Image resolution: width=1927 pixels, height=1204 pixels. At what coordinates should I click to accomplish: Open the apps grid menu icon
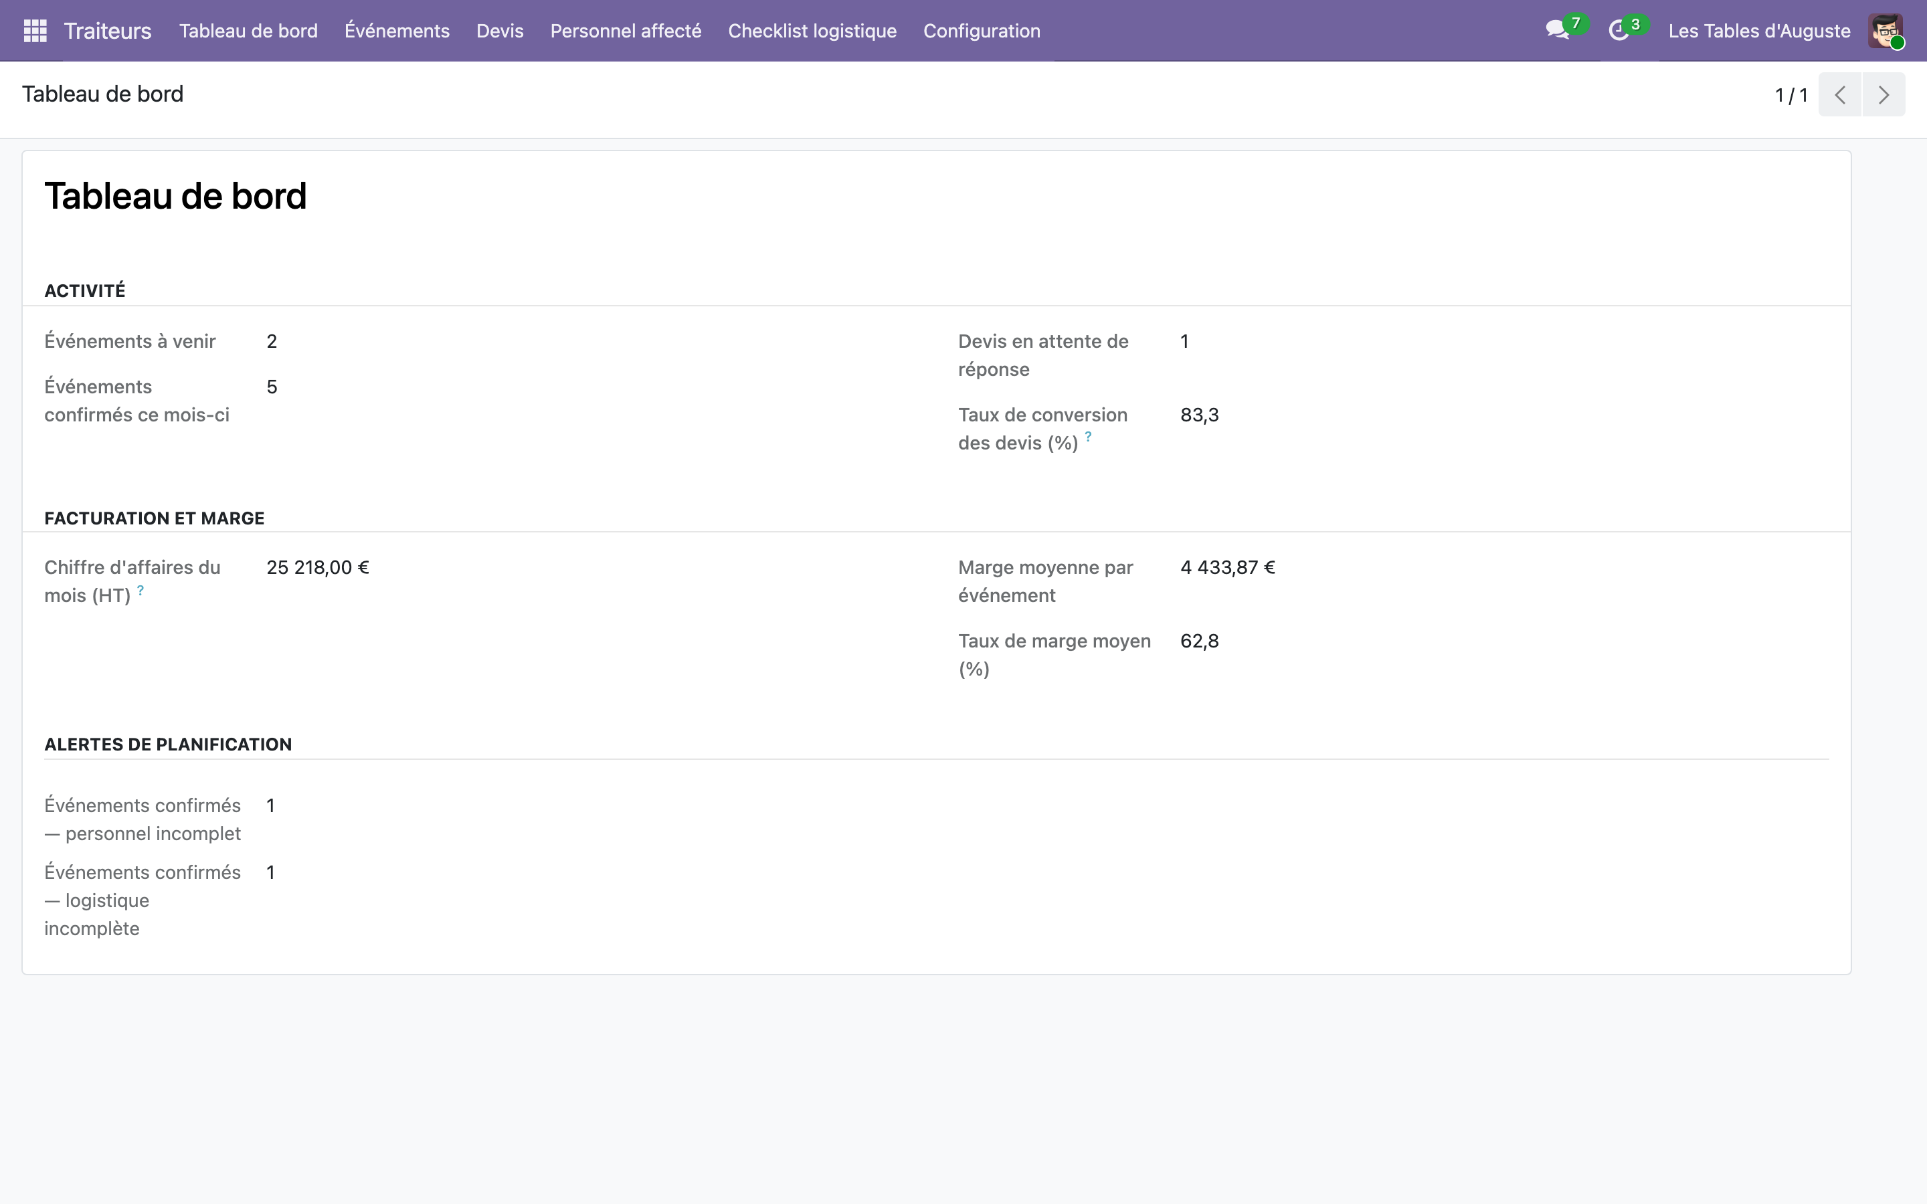[x=35, y=31]
